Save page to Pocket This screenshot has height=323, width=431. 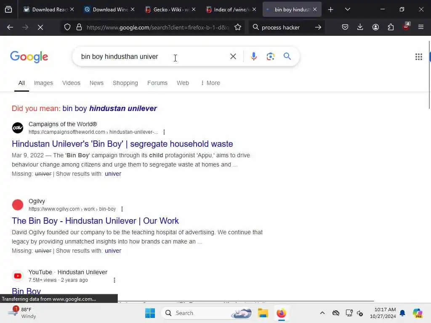pos(345,27)
